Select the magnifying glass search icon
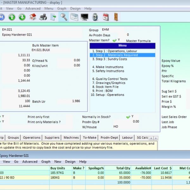Viewport: 190px width, 190px height. pos(64,17)
